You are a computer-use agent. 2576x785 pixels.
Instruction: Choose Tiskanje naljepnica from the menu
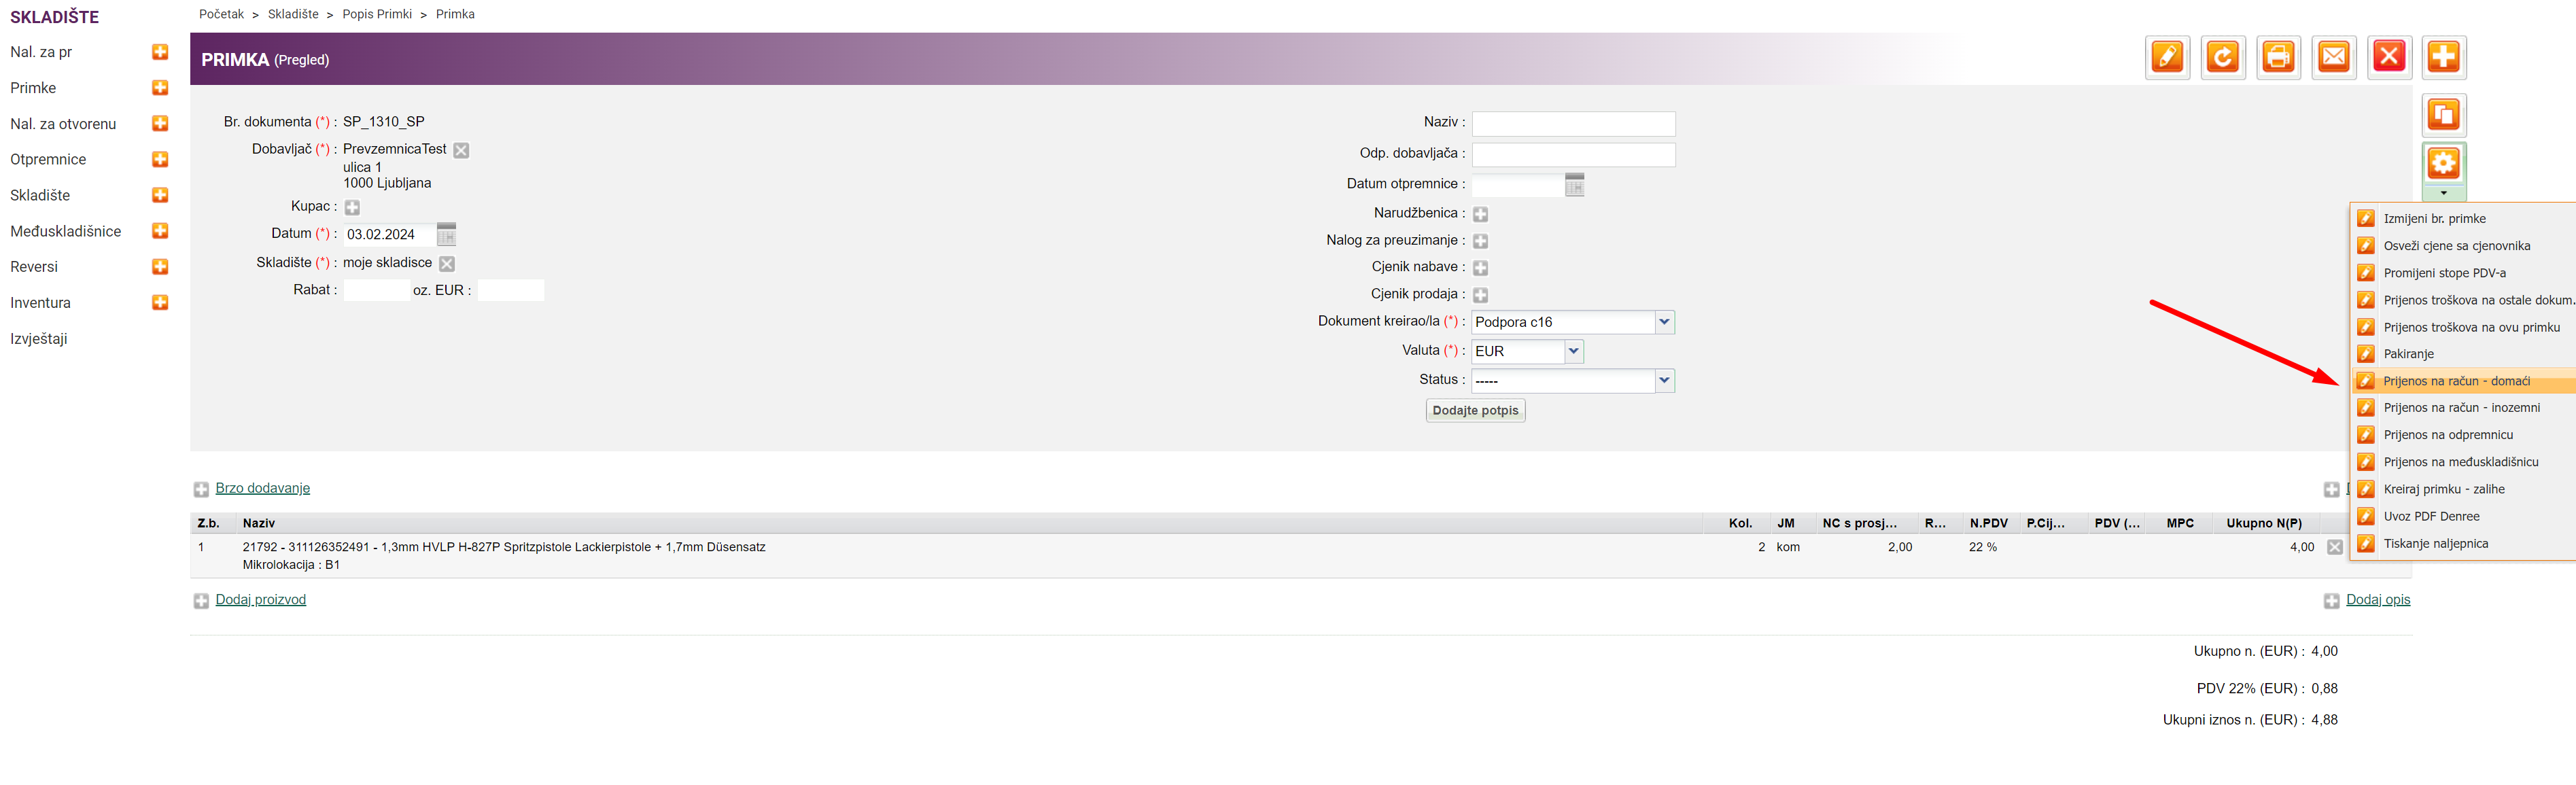pyautogui.click(x=2435, y=544)
